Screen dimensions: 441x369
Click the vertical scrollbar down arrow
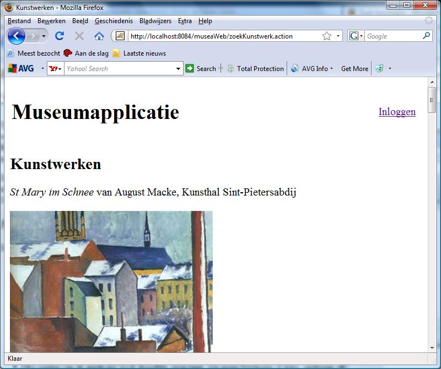click(x=432, y=348)
